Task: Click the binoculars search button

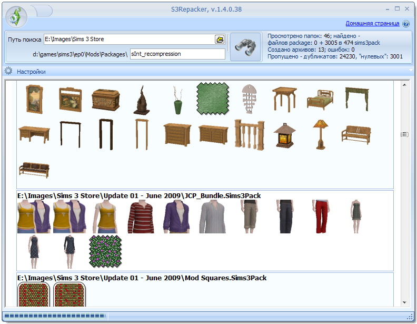Action: point(245,46)
